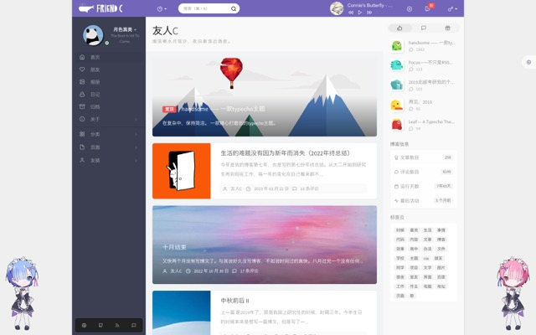Open the clock dropdown in top bar
The width and height of the screenshot is (536, 335).
162,8
